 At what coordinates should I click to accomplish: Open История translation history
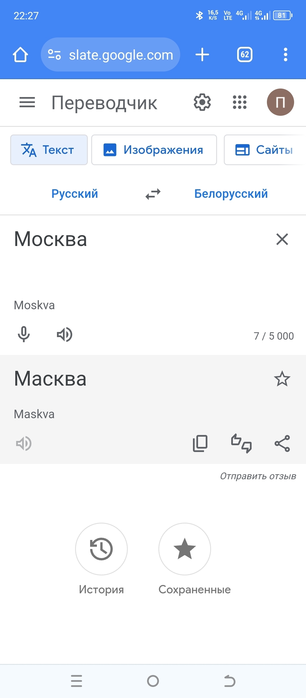pyautogui.click(x=101, y=549)
